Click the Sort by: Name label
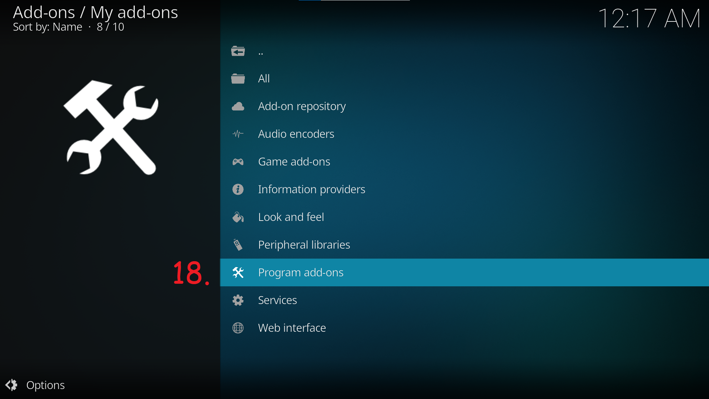The height and width of the screenshot is (399, 709). 48,27
